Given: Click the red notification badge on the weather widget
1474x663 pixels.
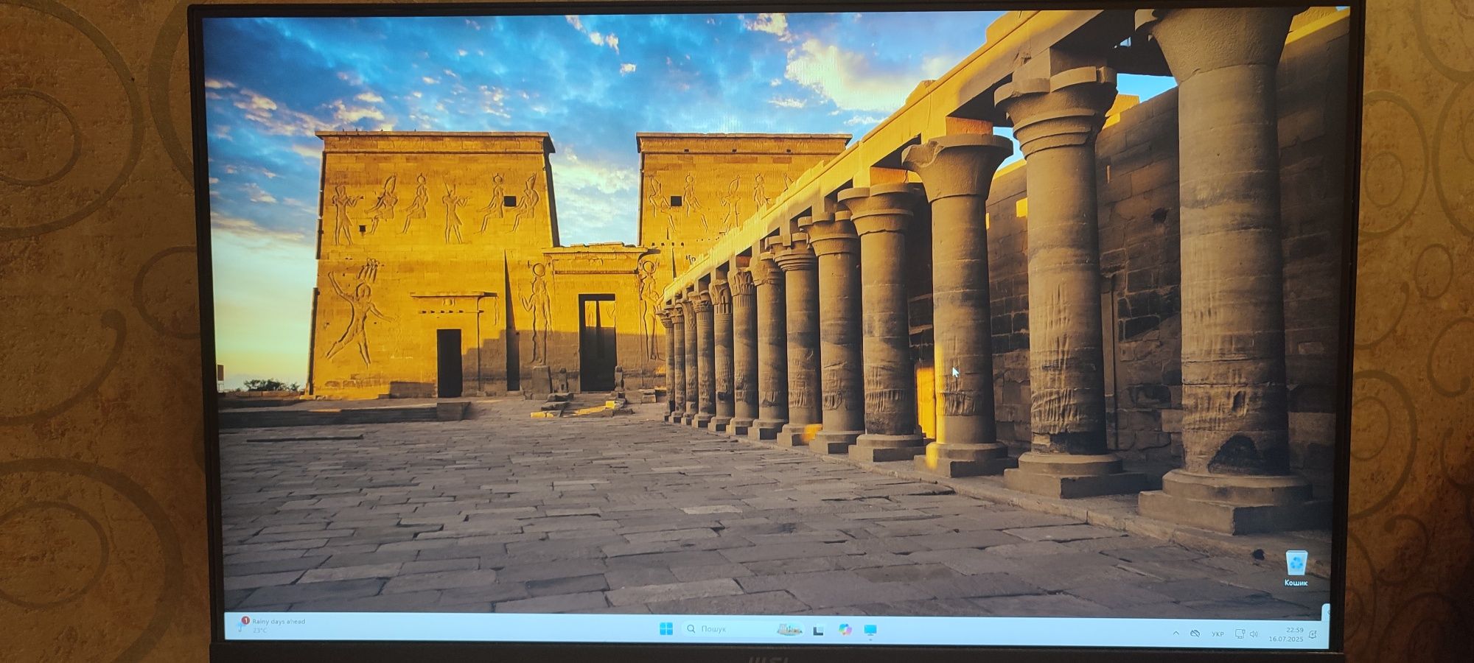Looking at the screenshot, I should [x=245, y=620].
